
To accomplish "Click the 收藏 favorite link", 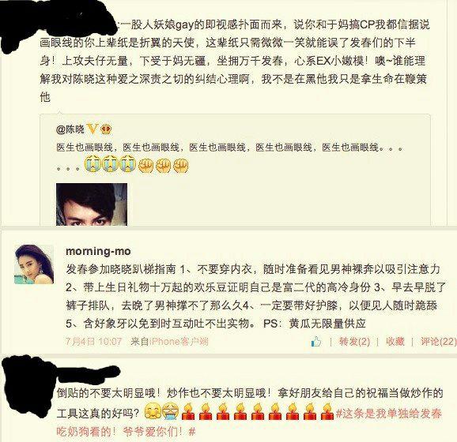I will pos(395,341).
